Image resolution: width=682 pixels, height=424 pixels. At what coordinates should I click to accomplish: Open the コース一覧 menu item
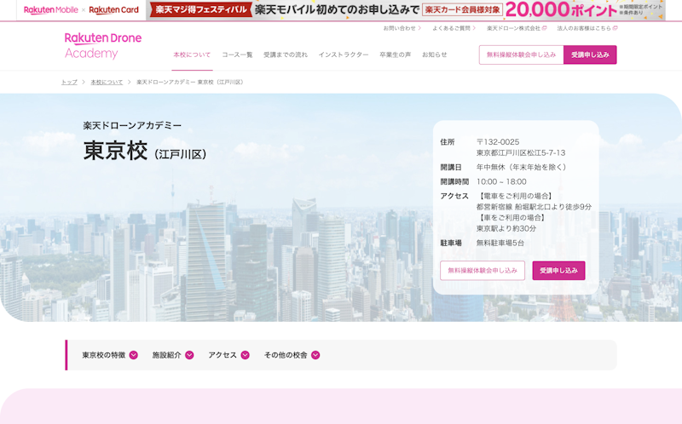click(x=237, y=54)
